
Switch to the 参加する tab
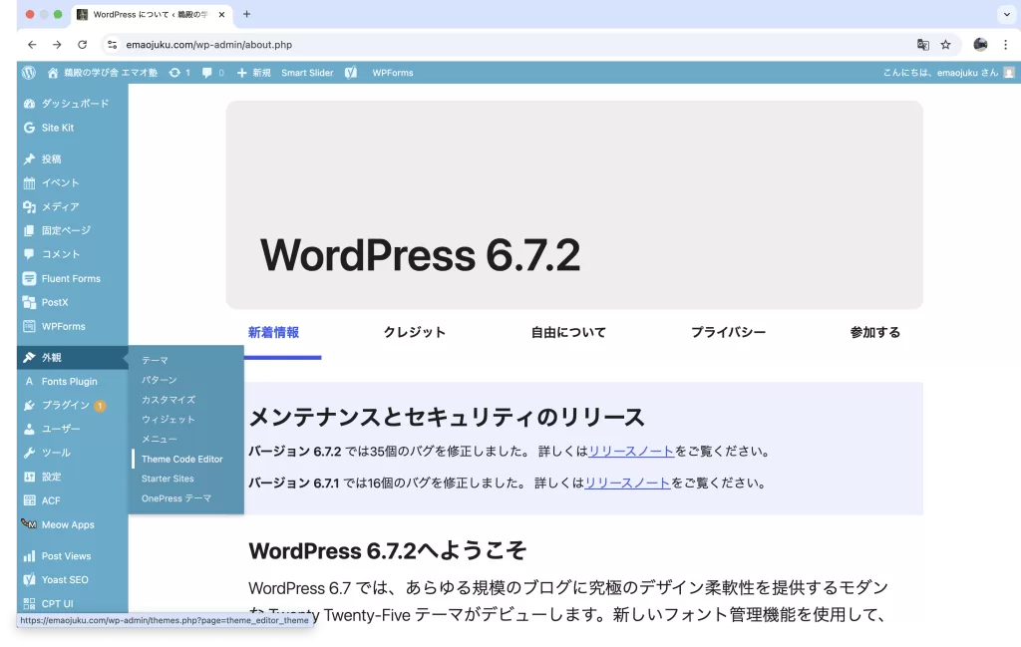875,333
